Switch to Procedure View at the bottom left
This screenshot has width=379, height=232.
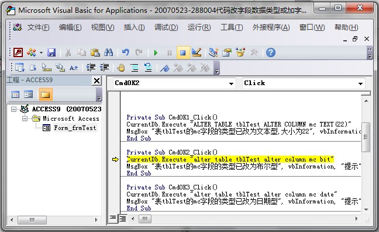(x=113, y=218)
